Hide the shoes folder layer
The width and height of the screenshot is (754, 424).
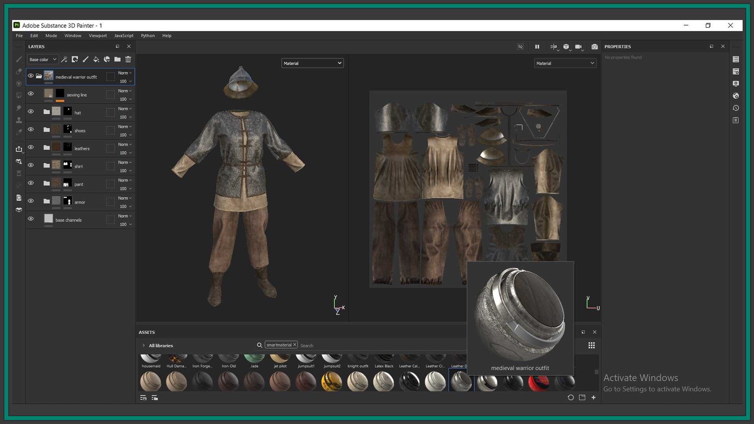click(31, 129)
